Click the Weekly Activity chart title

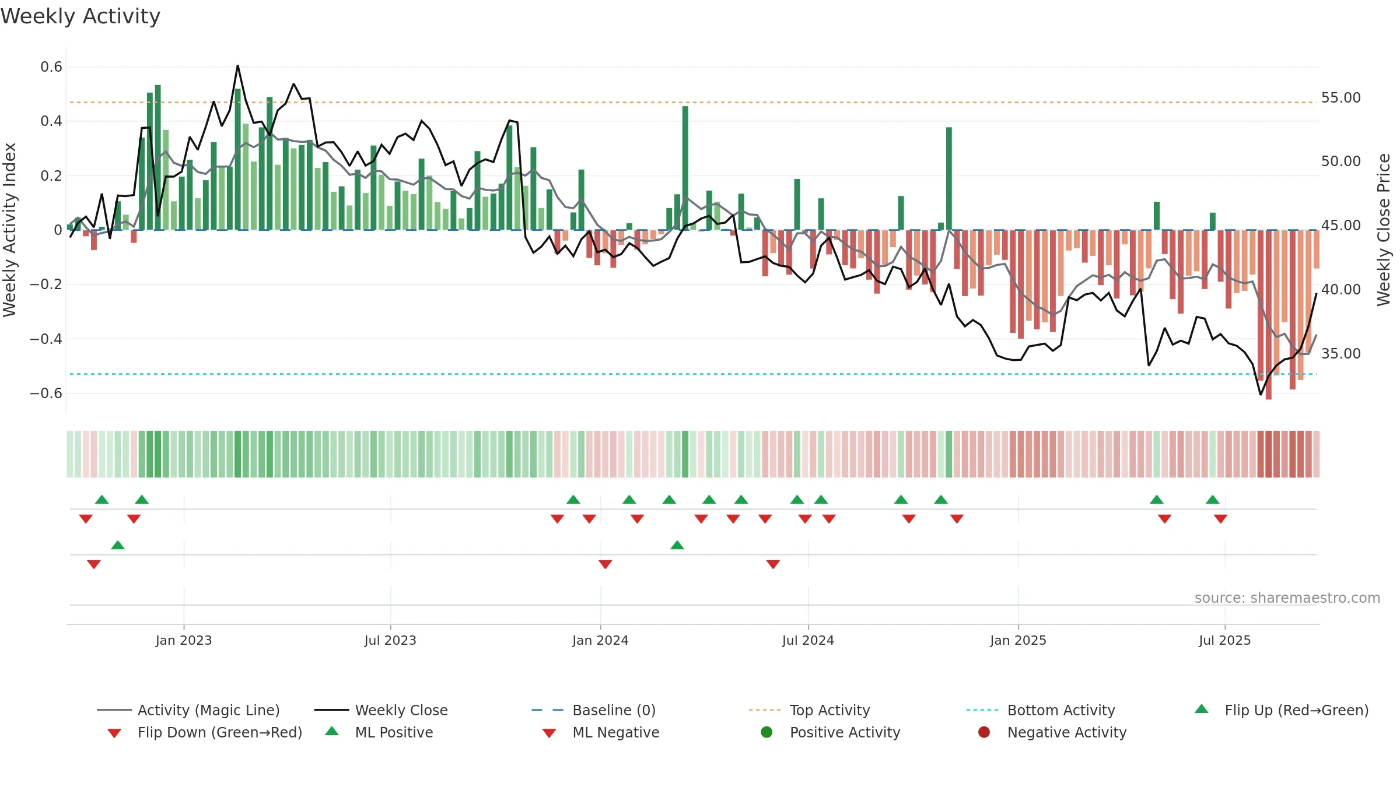[x=80, y=16]
